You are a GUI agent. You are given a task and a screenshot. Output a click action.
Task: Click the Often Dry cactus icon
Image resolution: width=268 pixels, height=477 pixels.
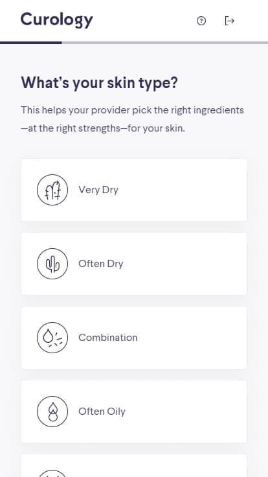52,264
